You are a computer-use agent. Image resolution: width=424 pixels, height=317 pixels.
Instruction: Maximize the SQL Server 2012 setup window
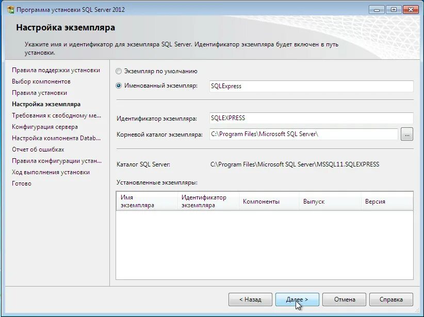coord(394,10)
